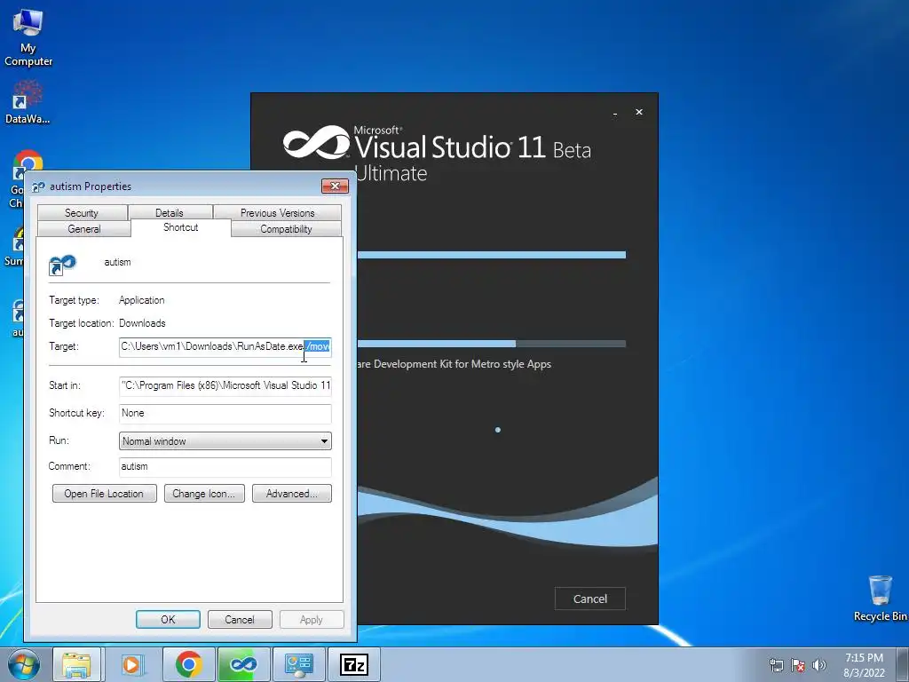Viewport: 909px width, 682px height.
Task: Open the My Computer desktop icon
Action: (x=28, y=37)
